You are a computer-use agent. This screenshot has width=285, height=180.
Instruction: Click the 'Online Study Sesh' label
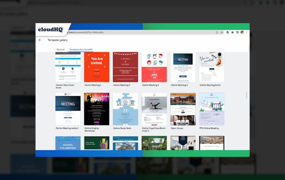(122, 128)
